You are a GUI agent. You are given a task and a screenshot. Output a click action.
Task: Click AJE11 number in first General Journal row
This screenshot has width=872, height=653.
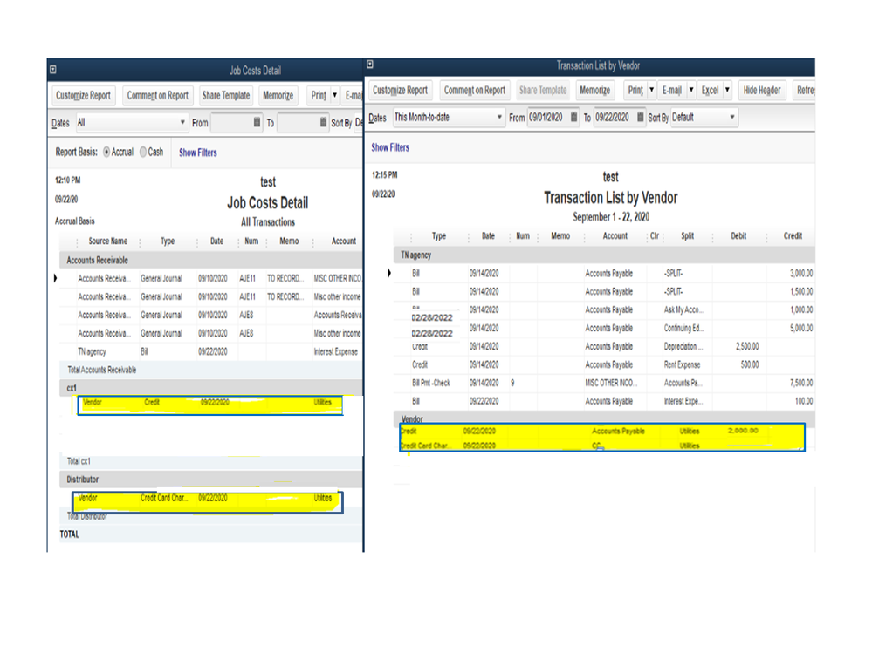point(248,278)
